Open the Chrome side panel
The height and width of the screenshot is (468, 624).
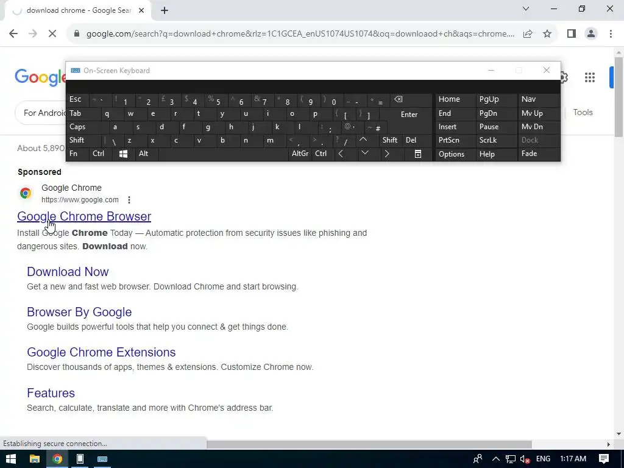pyautogui.click(x=572, y=34)
